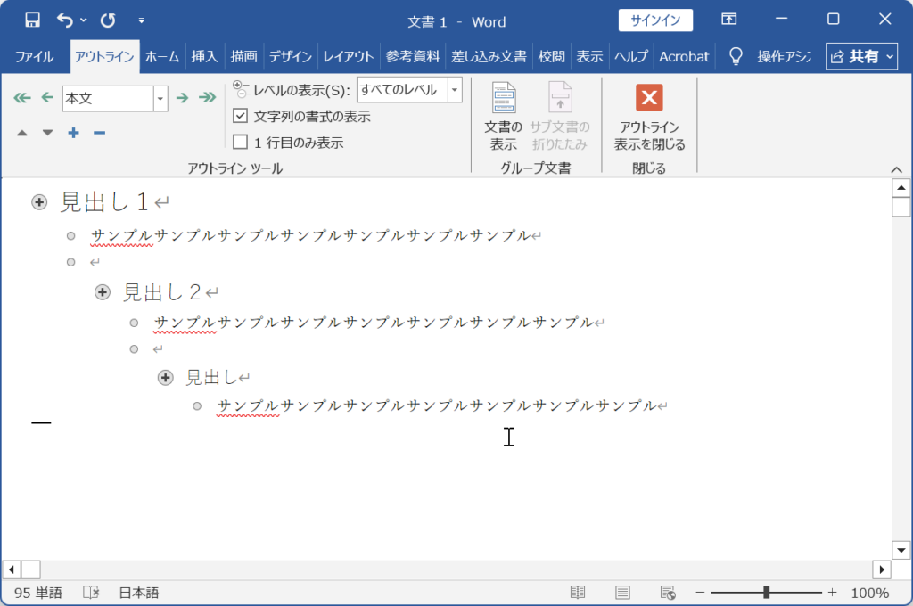
Task: Open the 挿入 ribbon tab
Action: pos(204,56)
